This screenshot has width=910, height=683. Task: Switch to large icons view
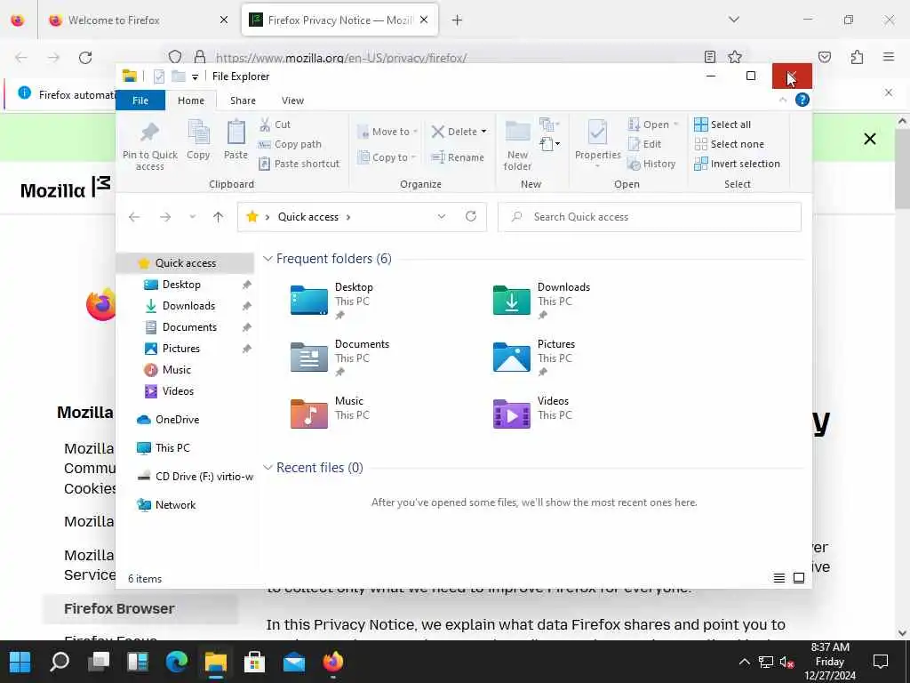[x=799, y=578]
